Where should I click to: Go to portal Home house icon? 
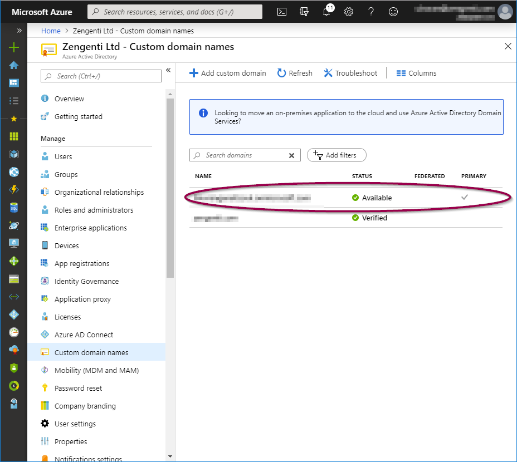coord(14,65)
